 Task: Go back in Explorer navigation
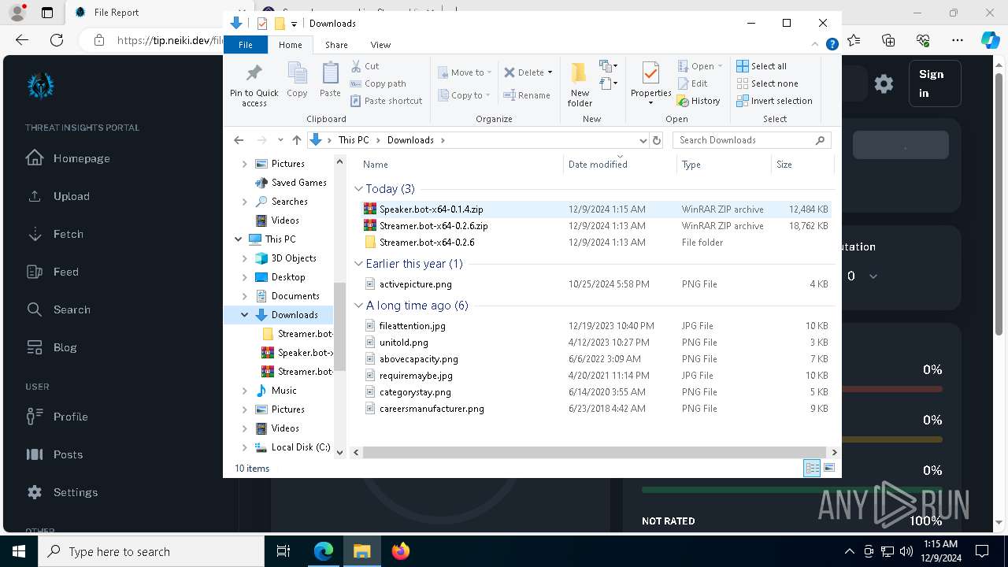coord(239,140)
